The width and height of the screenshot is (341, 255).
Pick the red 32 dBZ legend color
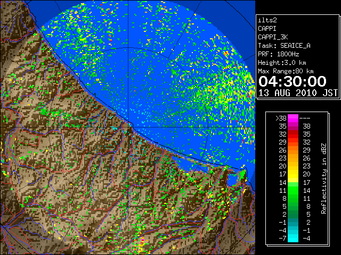(293, 134)
